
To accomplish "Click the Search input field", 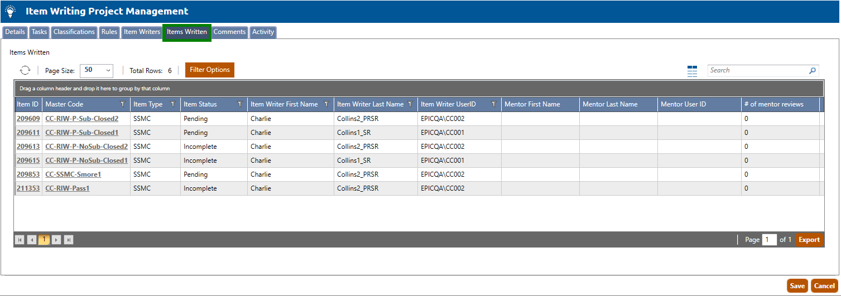I will 756,71.
